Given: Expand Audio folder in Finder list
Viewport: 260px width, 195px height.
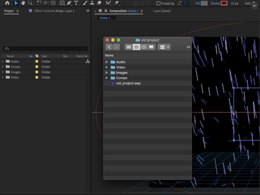Looking at the screenshot, I should (x=107, y=62).
